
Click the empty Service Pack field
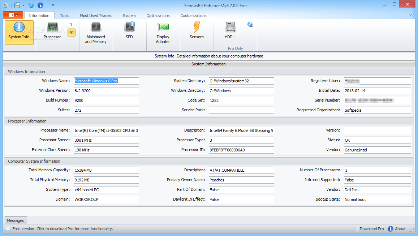(x=241, y=110)
